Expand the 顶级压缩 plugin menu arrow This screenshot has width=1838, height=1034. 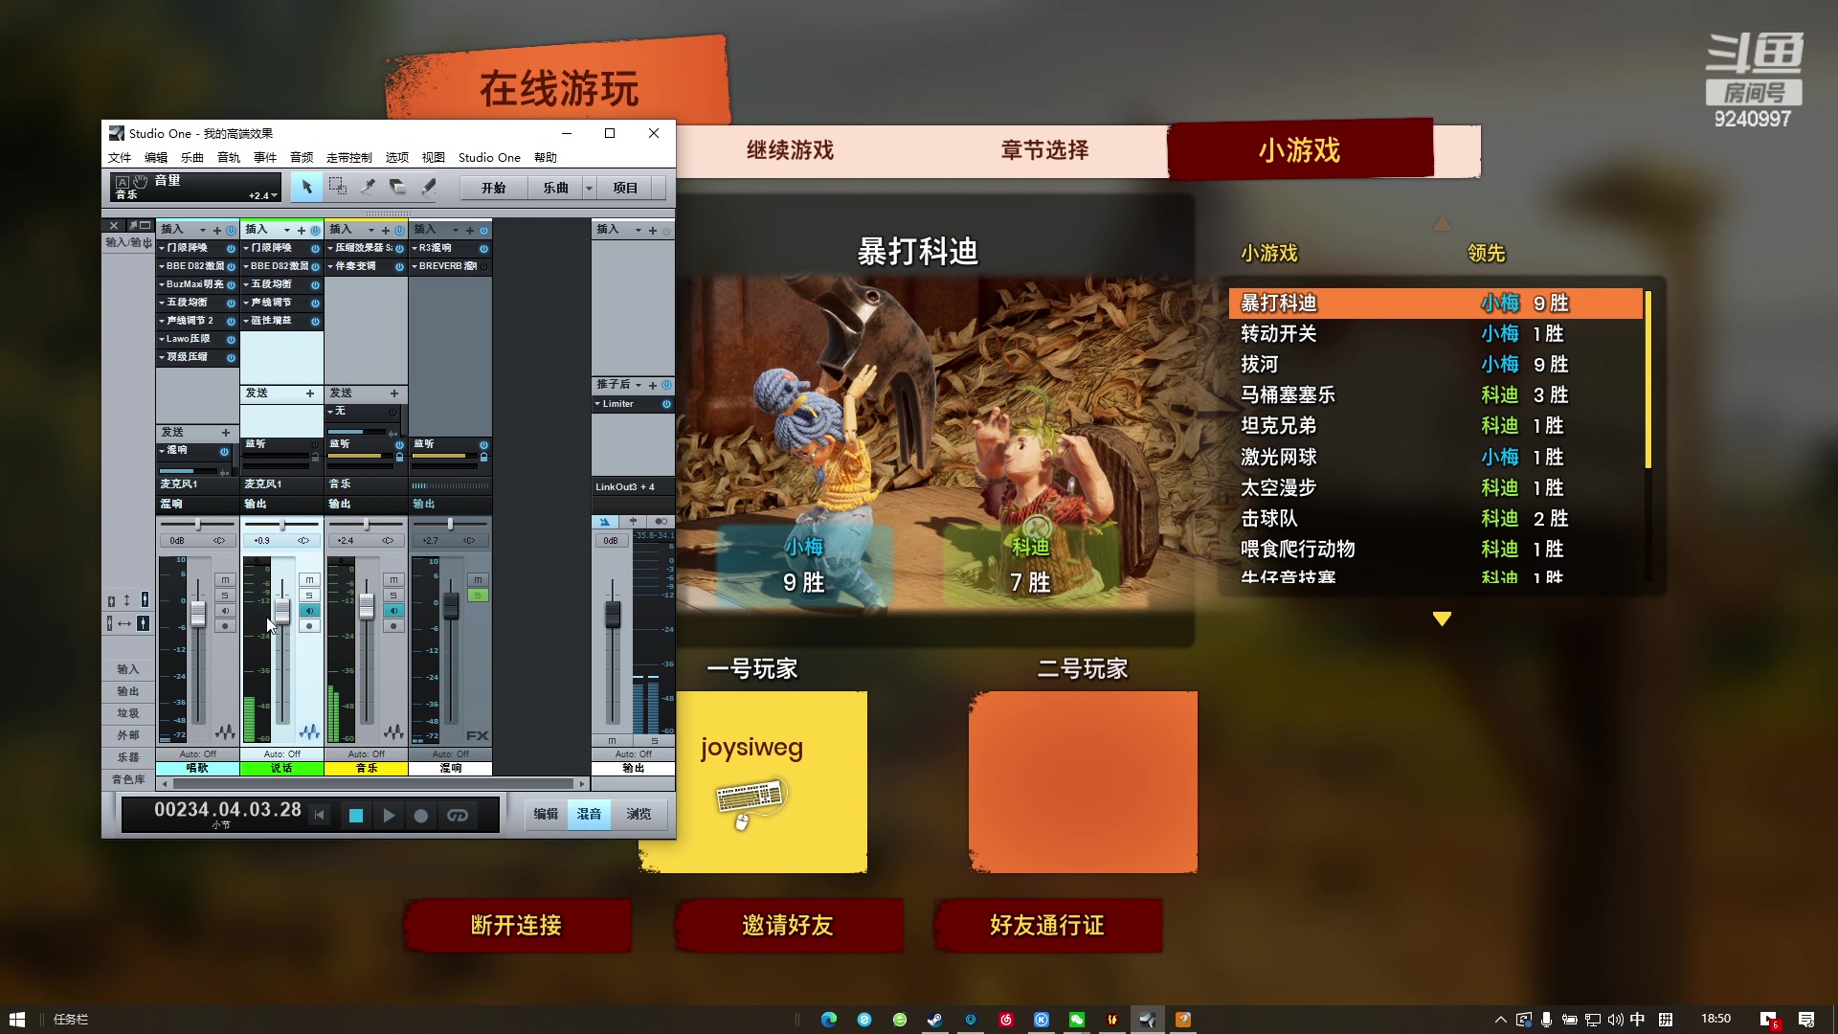tap(162, 357)
